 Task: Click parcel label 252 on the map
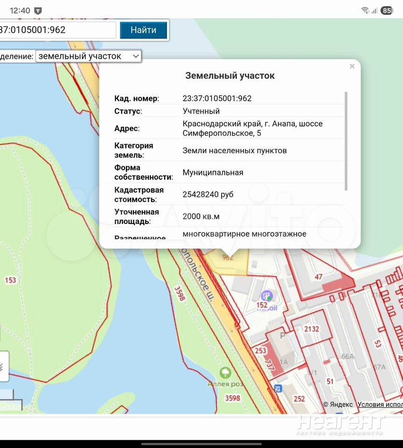click(299, 399)
